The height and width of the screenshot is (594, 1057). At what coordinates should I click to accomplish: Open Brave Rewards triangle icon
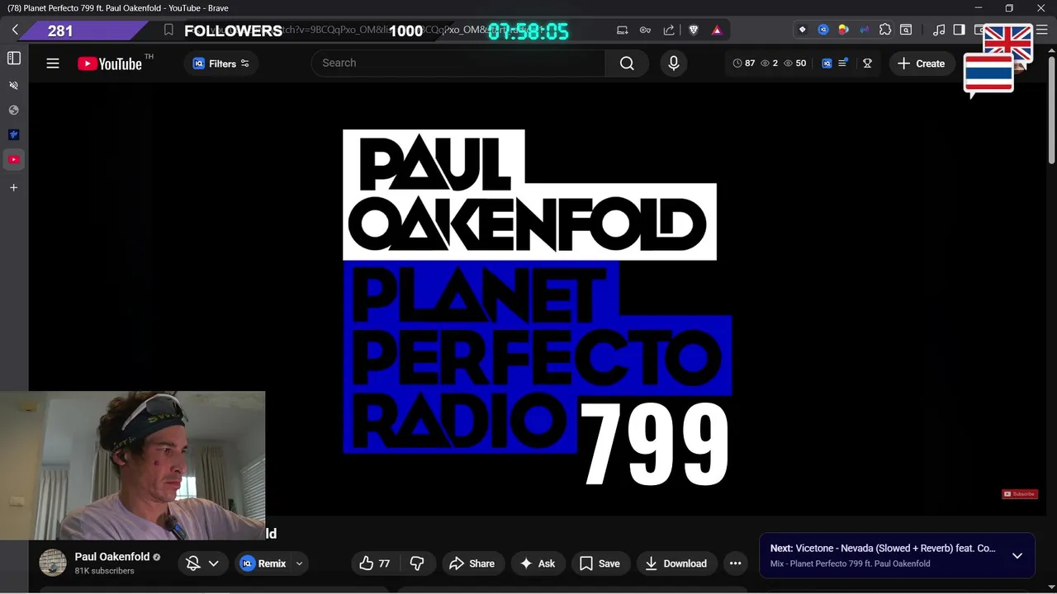(717, 30)
